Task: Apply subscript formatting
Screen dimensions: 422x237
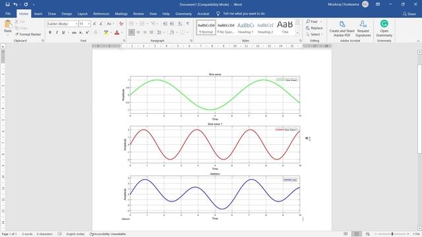Action: click(80, 32)
